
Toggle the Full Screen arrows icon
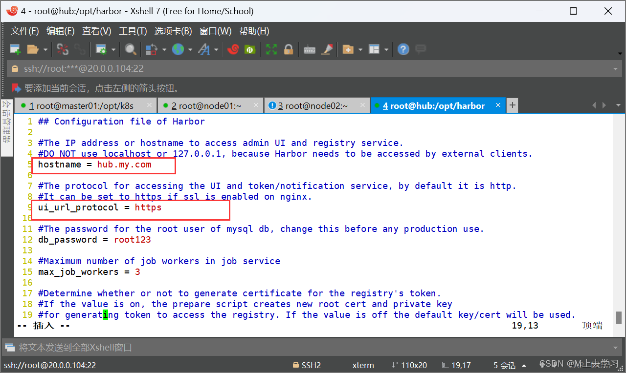point(271,49)
